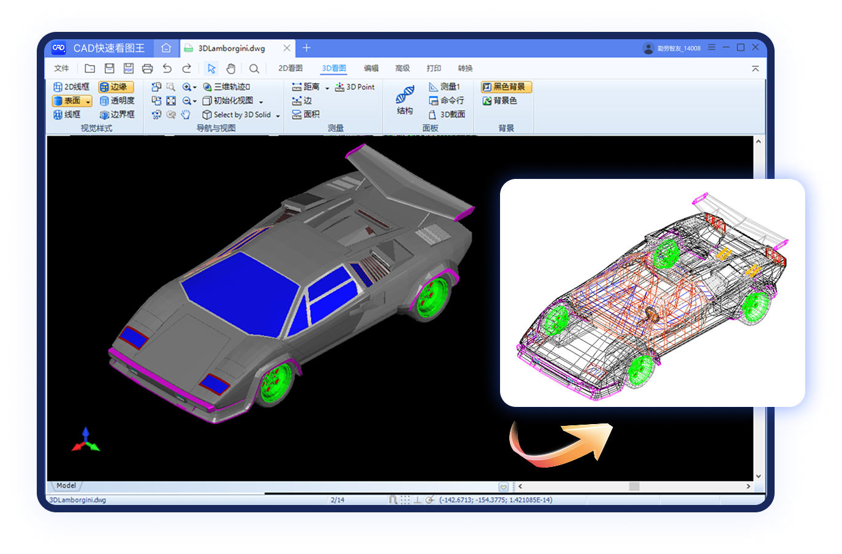This screenshot has width=842, height=554.
Task: Open the 3D截面 section panel
Action: tap(447, 115)
